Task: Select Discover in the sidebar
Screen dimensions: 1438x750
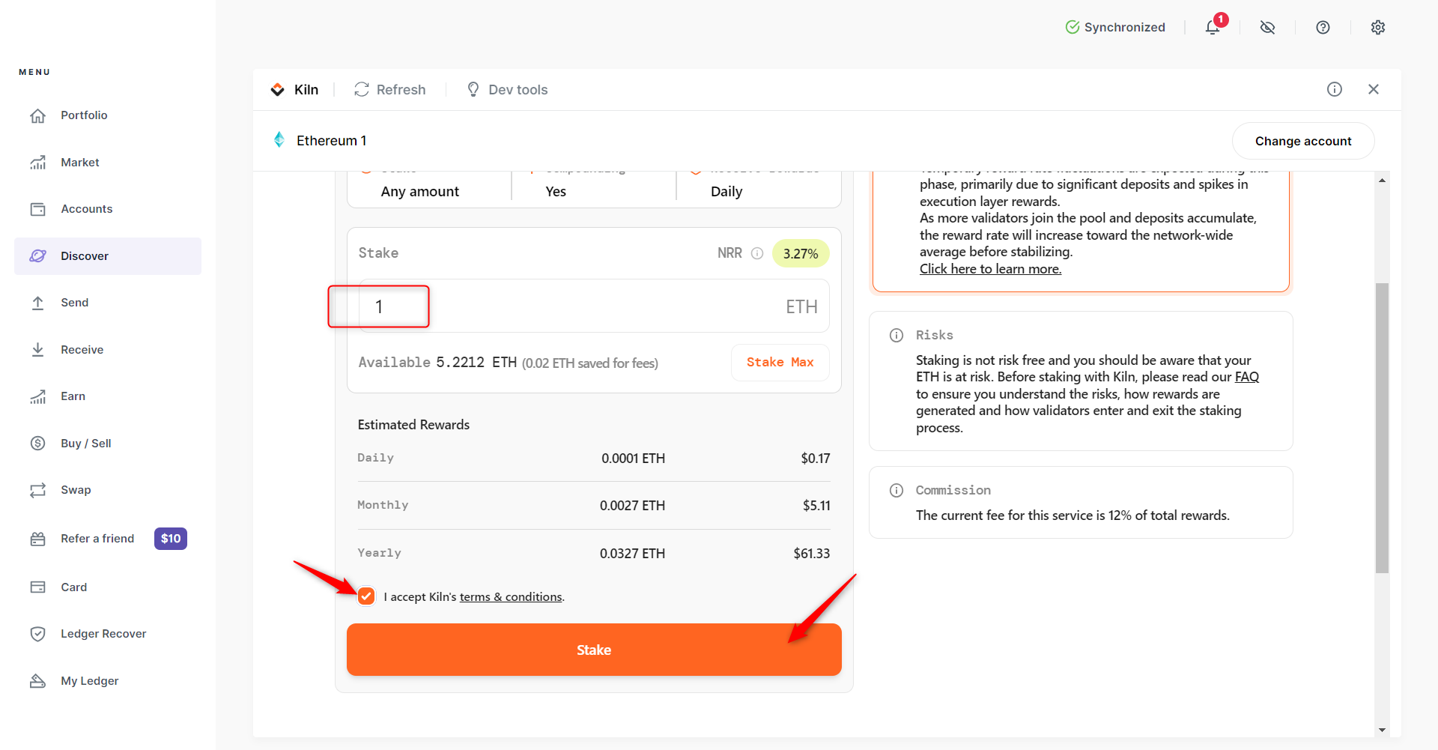Action: (108, 256)
